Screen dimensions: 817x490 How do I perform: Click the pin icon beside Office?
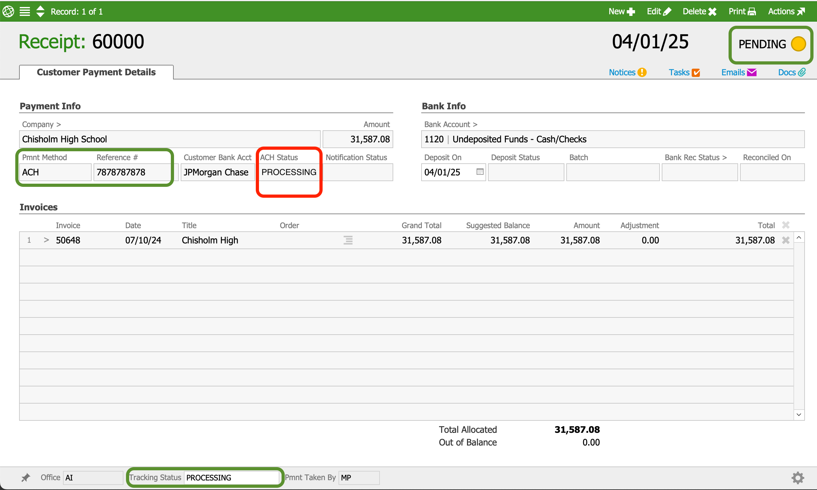pyautogui.click(x=25, y=478)
